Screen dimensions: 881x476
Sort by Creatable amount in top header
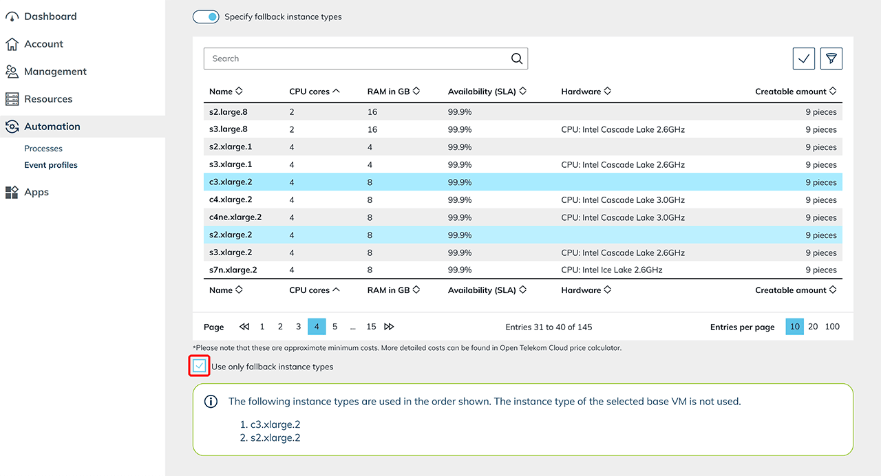tap(795, 91)
